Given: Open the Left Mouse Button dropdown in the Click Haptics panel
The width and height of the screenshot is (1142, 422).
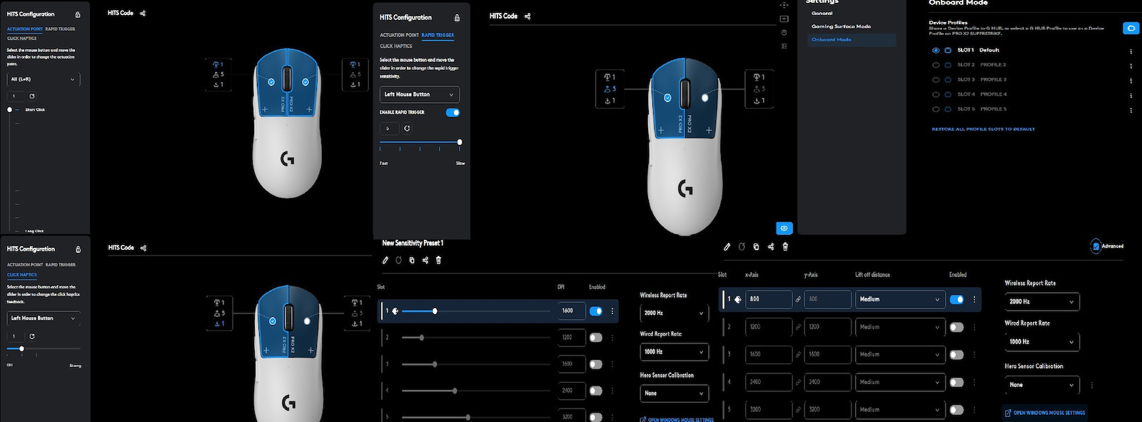Looking at the screenshot, I should 43,318.
